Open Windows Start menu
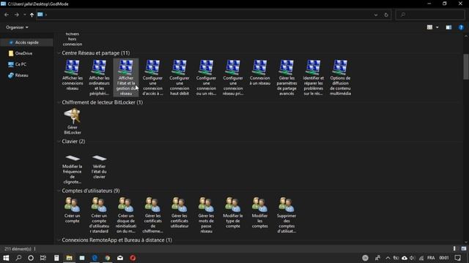Image resolution: width=469 pixels, height=263 pixels. [x=6, y=258]
